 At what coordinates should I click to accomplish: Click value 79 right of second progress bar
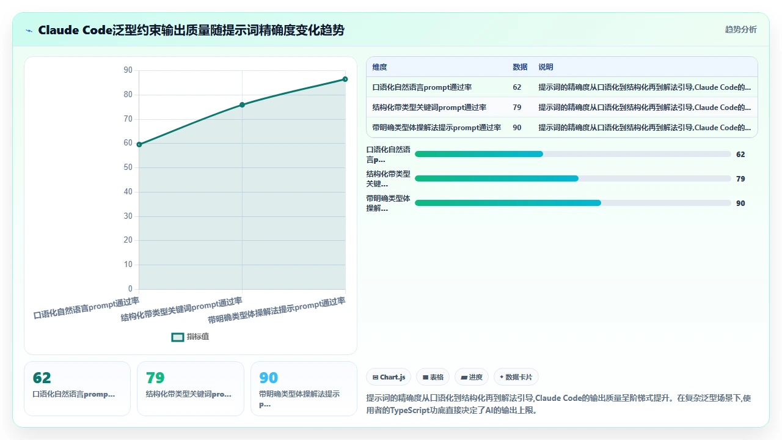pos(740,179)
